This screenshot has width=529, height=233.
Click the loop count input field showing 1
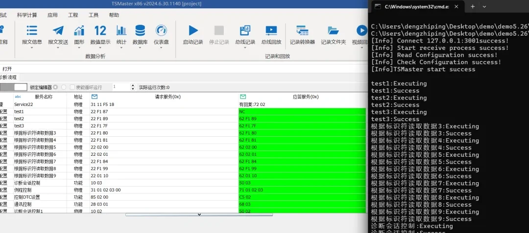click(x=121, y=87)
